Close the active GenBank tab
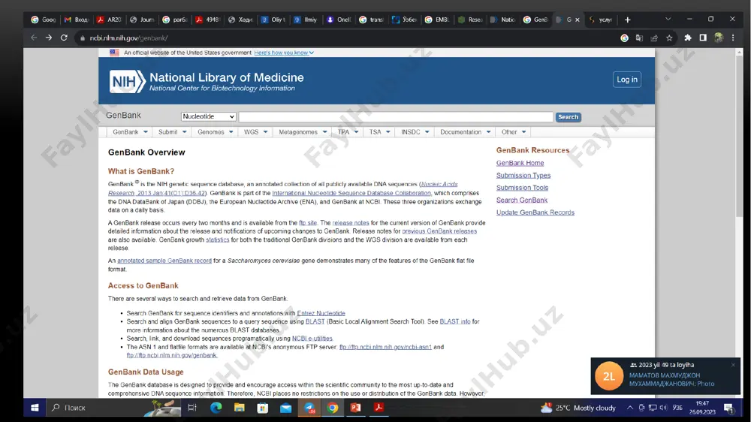The height and width of the screenshot is (422, 751). [577, 20]
